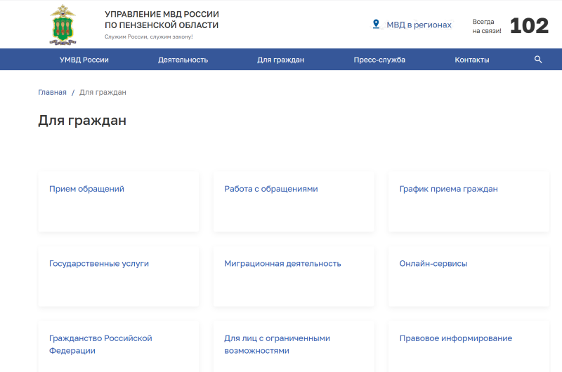562x372 pixels.
Task: Open Для лиц с ограниченными возможностями
Action: (277, 344)
